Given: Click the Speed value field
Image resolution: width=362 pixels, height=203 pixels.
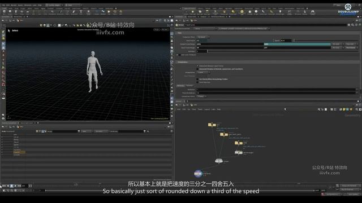Looking at the screenshot, I should [286, 41].
